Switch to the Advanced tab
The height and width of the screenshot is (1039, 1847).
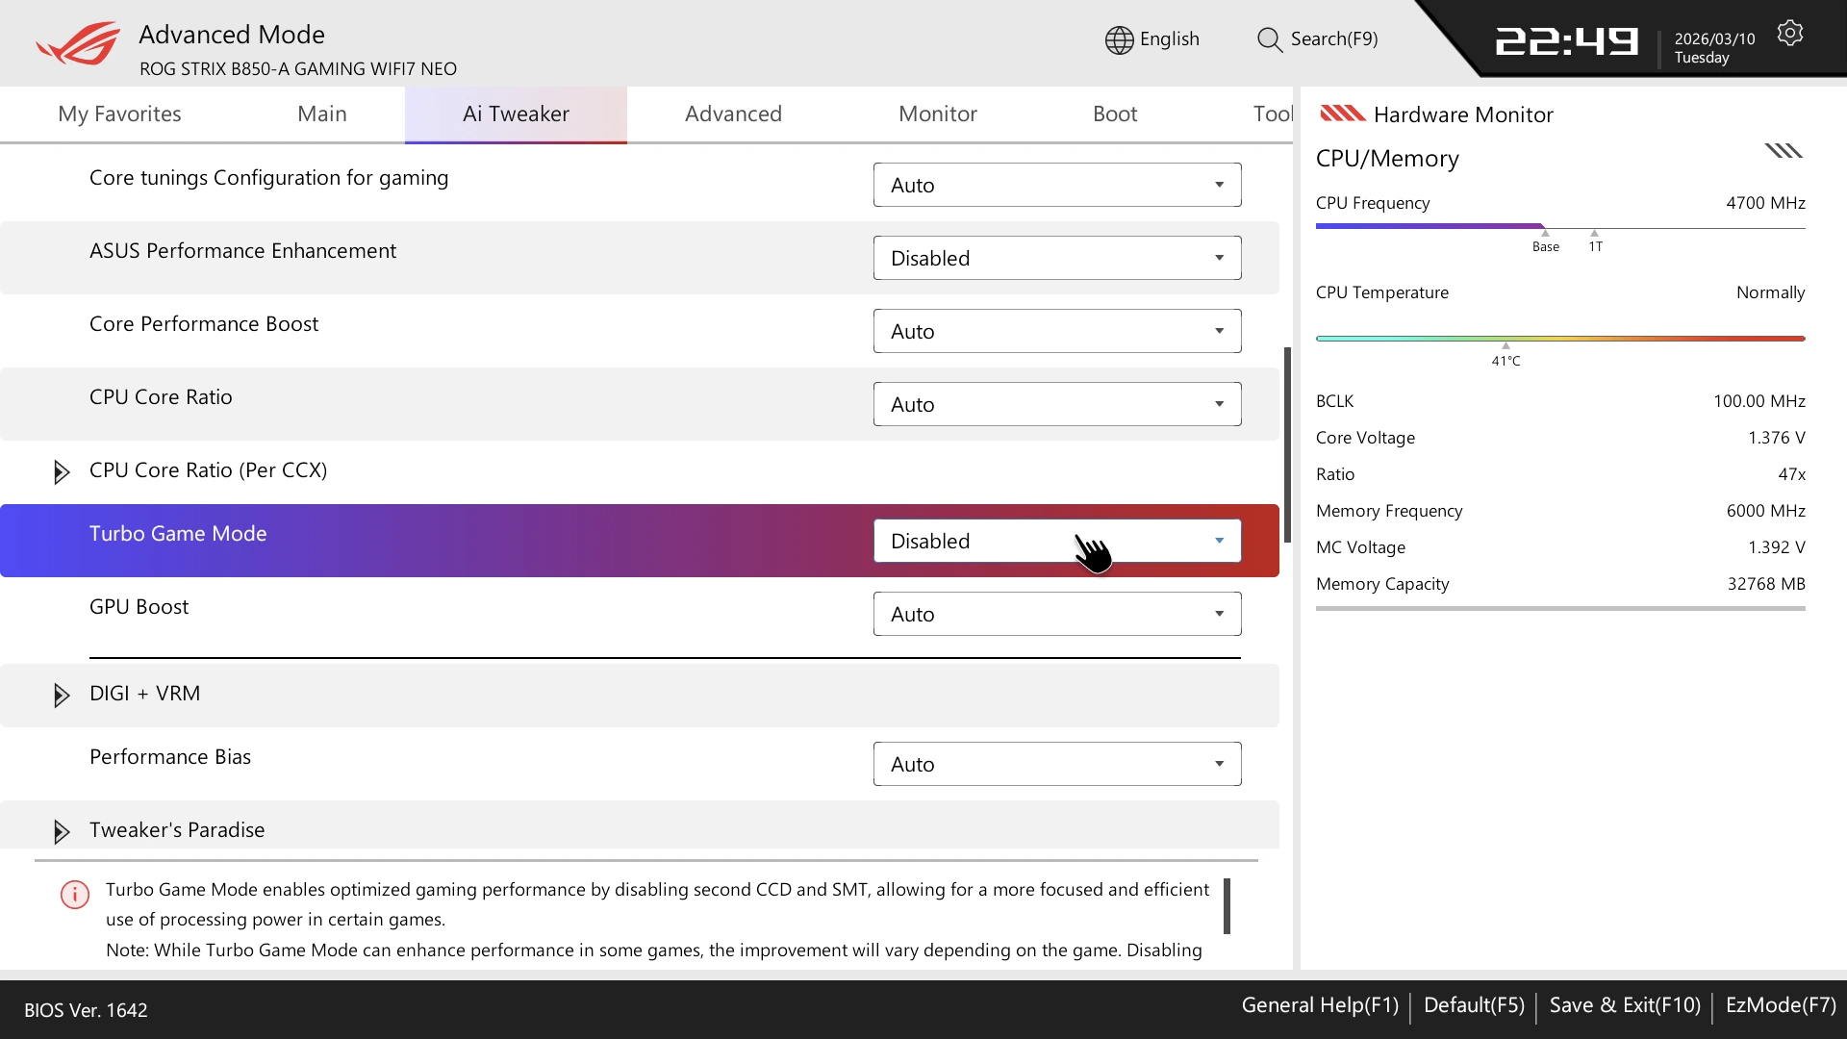(x=733, y=114)
